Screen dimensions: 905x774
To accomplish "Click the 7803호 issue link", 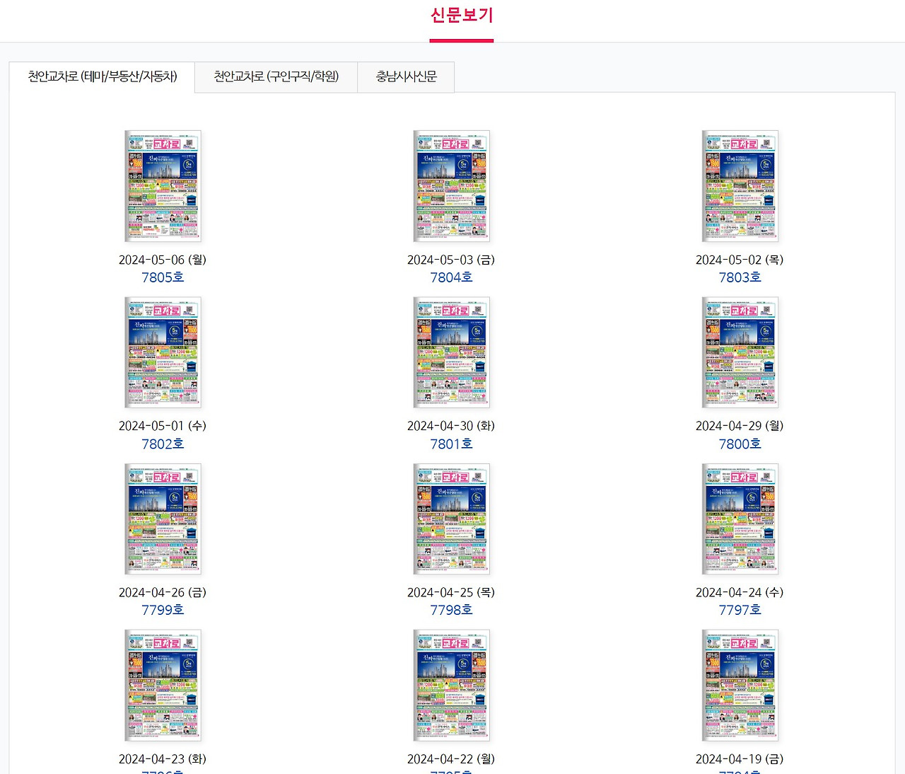I will click(x=740, y=277).
